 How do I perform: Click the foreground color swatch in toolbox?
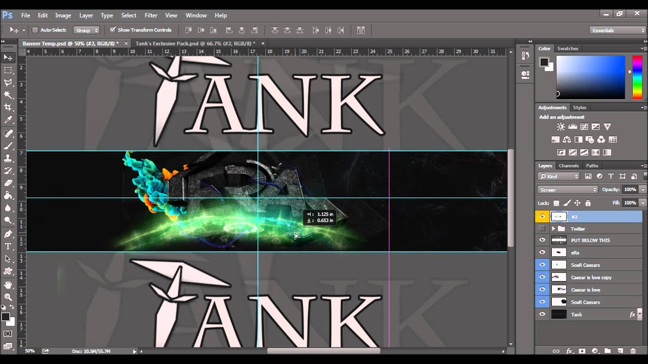point(5,317)
